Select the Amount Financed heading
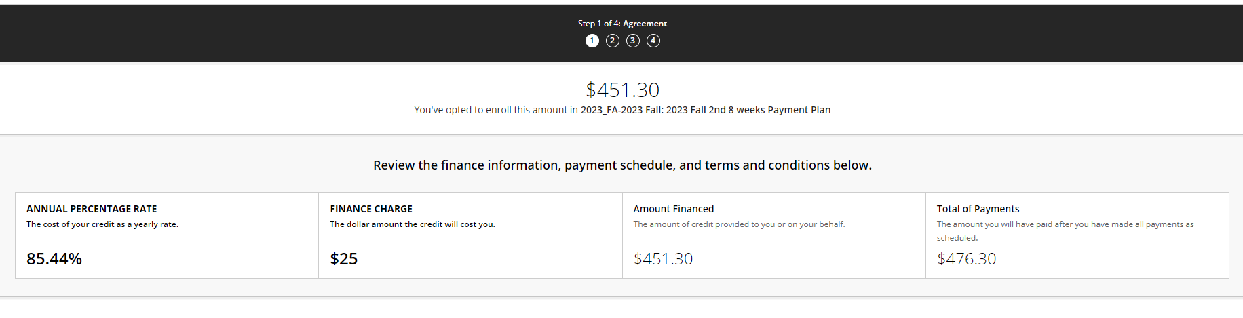The image size is (1243, 318). (x=674, y=209)
